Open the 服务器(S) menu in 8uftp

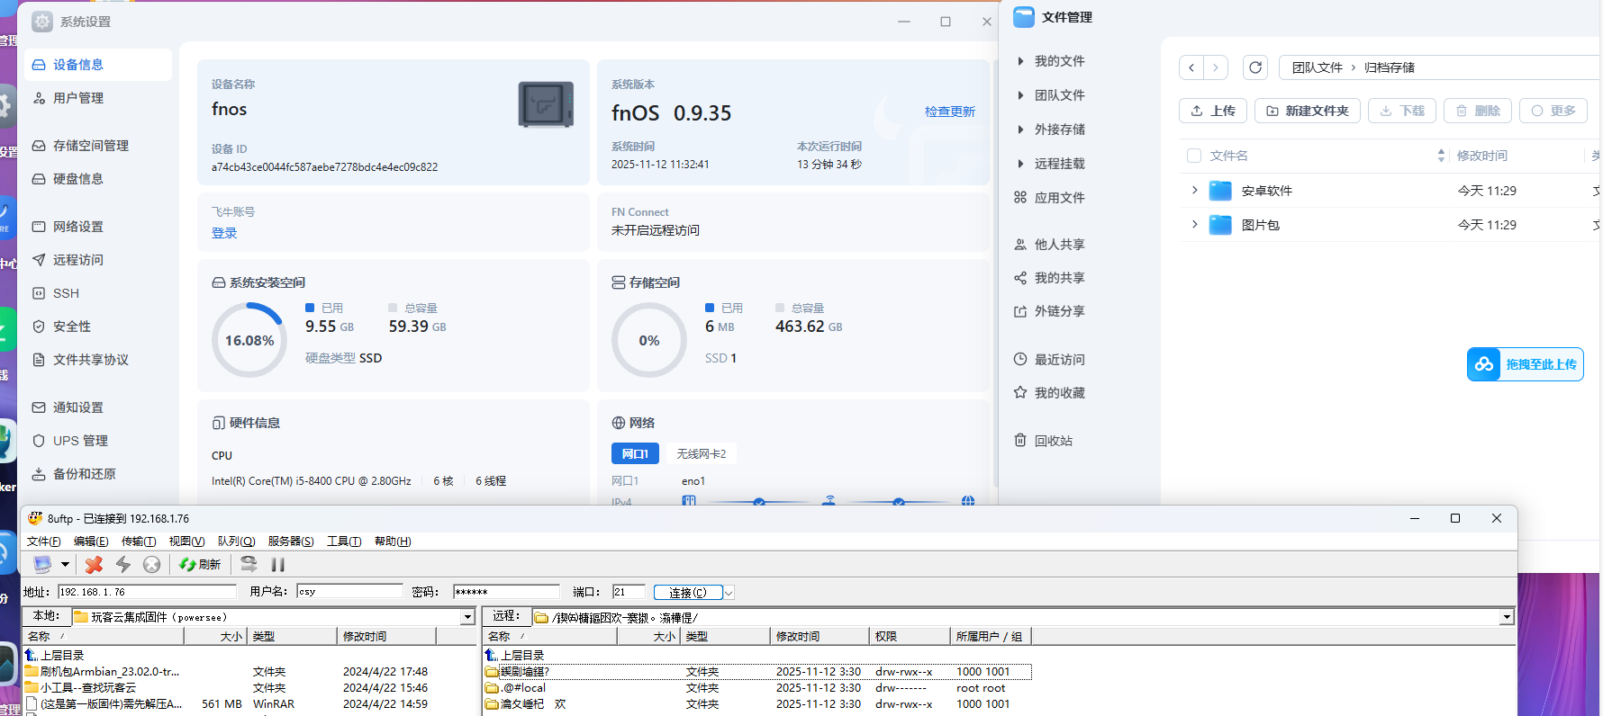coord(291,541)
